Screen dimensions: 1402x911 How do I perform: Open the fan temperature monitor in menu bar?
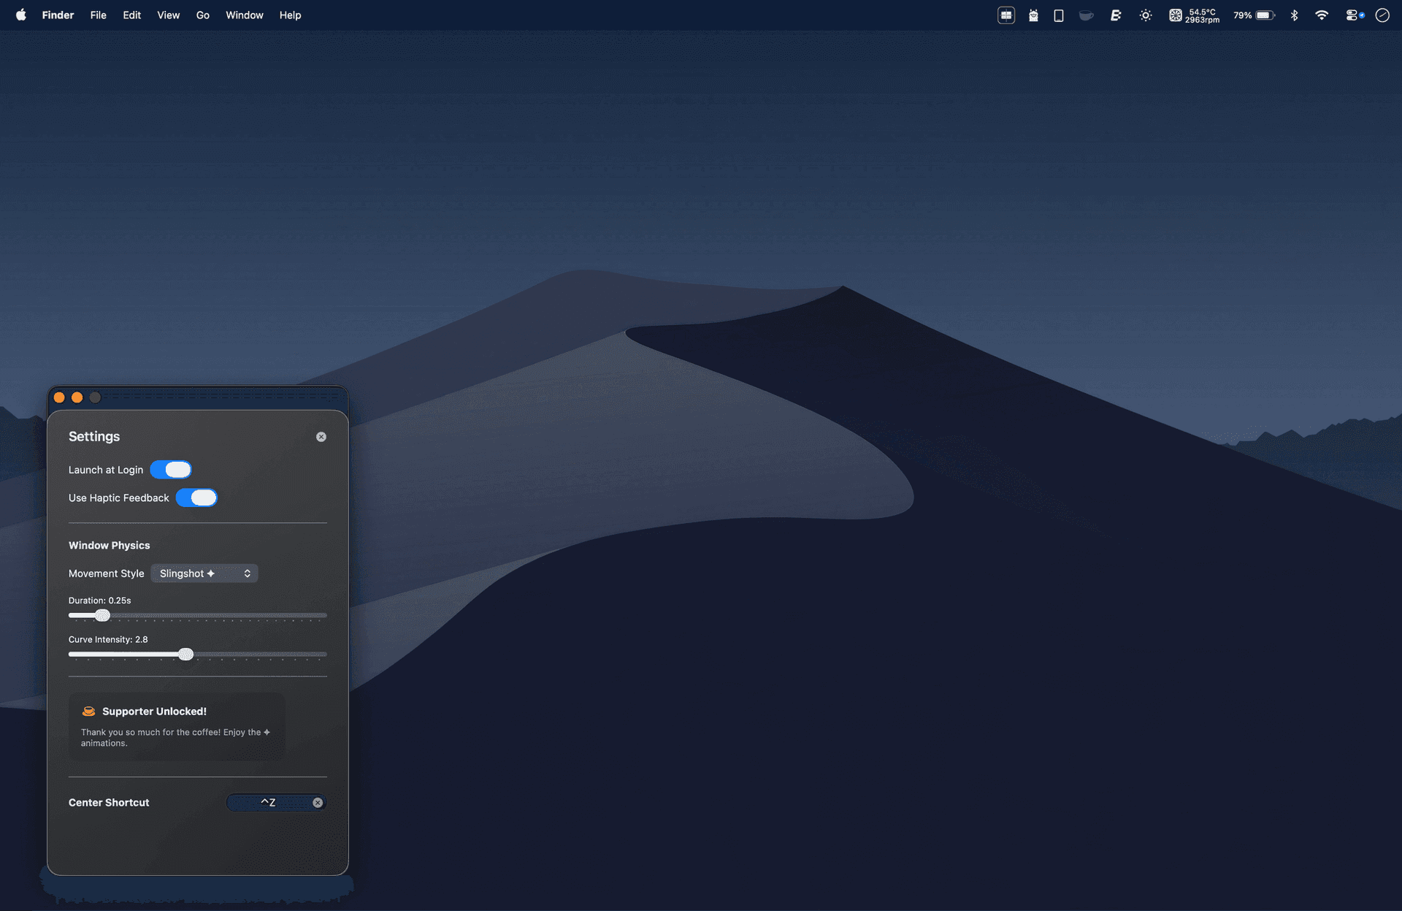click(1194, 15)
